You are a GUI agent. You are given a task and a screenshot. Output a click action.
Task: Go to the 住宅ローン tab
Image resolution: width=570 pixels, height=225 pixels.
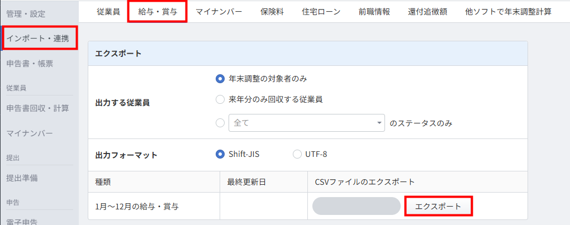pyautogui.click(x=321, y=11)
